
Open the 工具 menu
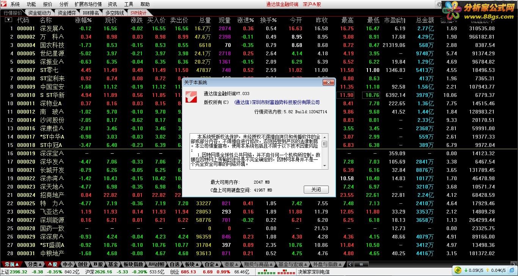coord(129,4)
